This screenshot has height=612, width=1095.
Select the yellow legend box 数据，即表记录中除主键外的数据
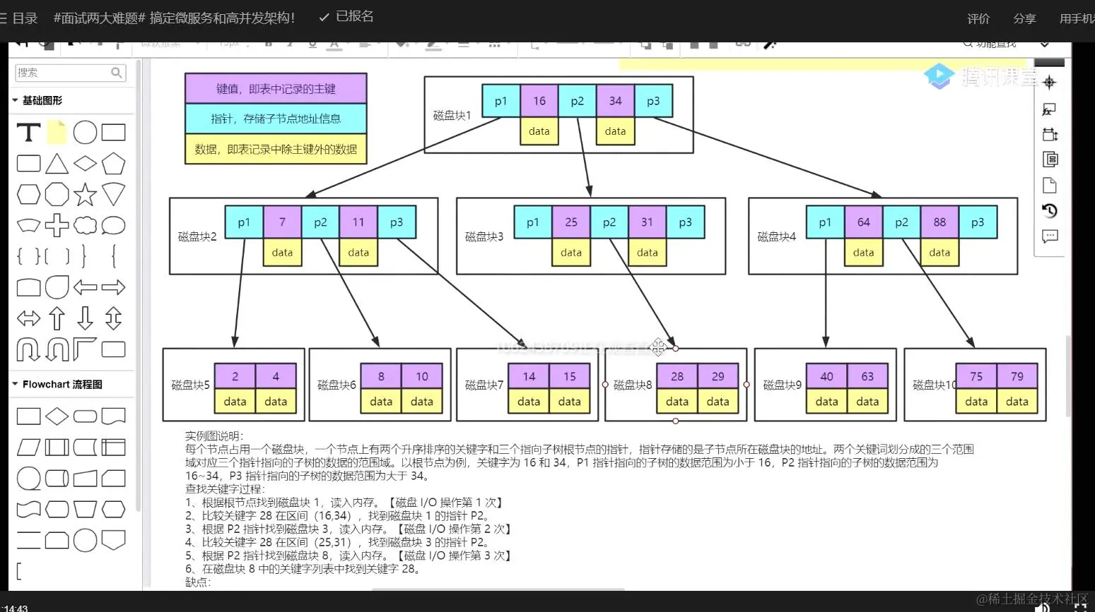(x=276, y=149)
